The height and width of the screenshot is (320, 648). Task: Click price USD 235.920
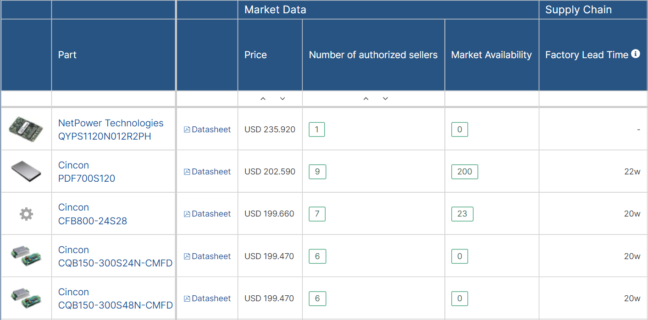click(270, 130)
